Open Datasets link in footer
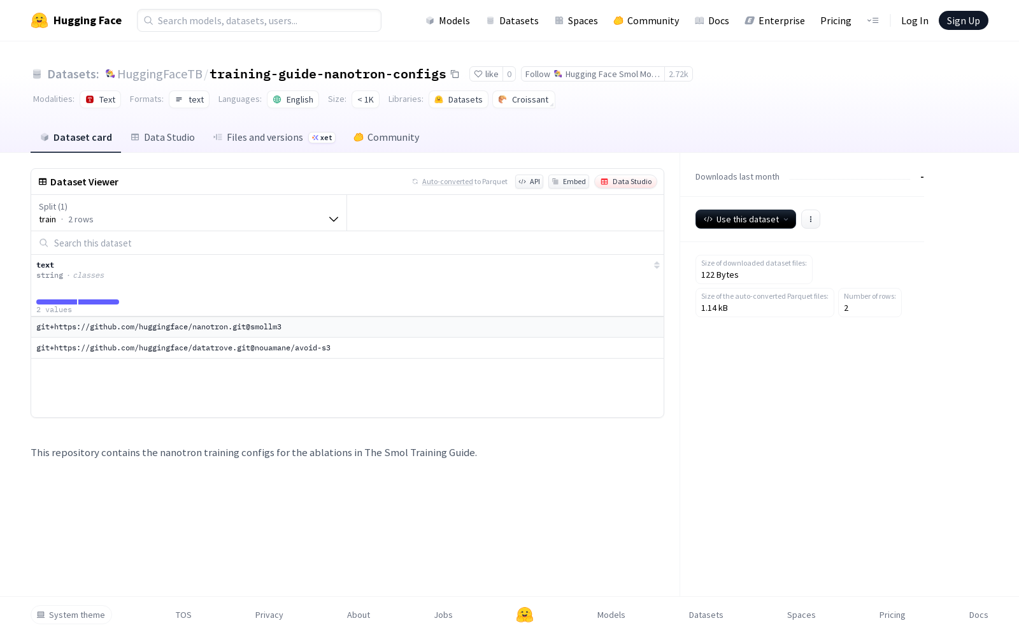 click(x=706, y=615)
